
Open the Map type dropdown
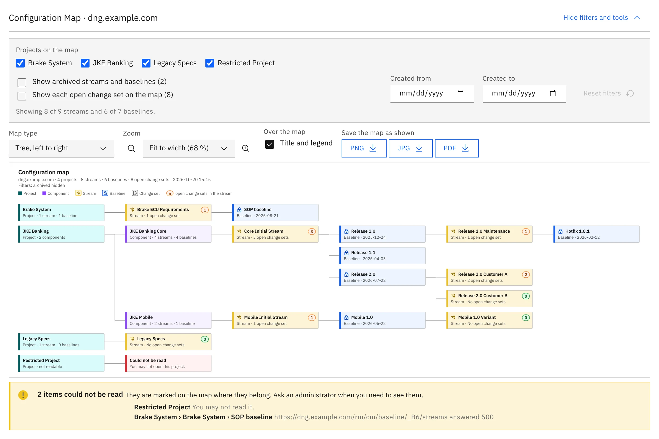(61, 148)
